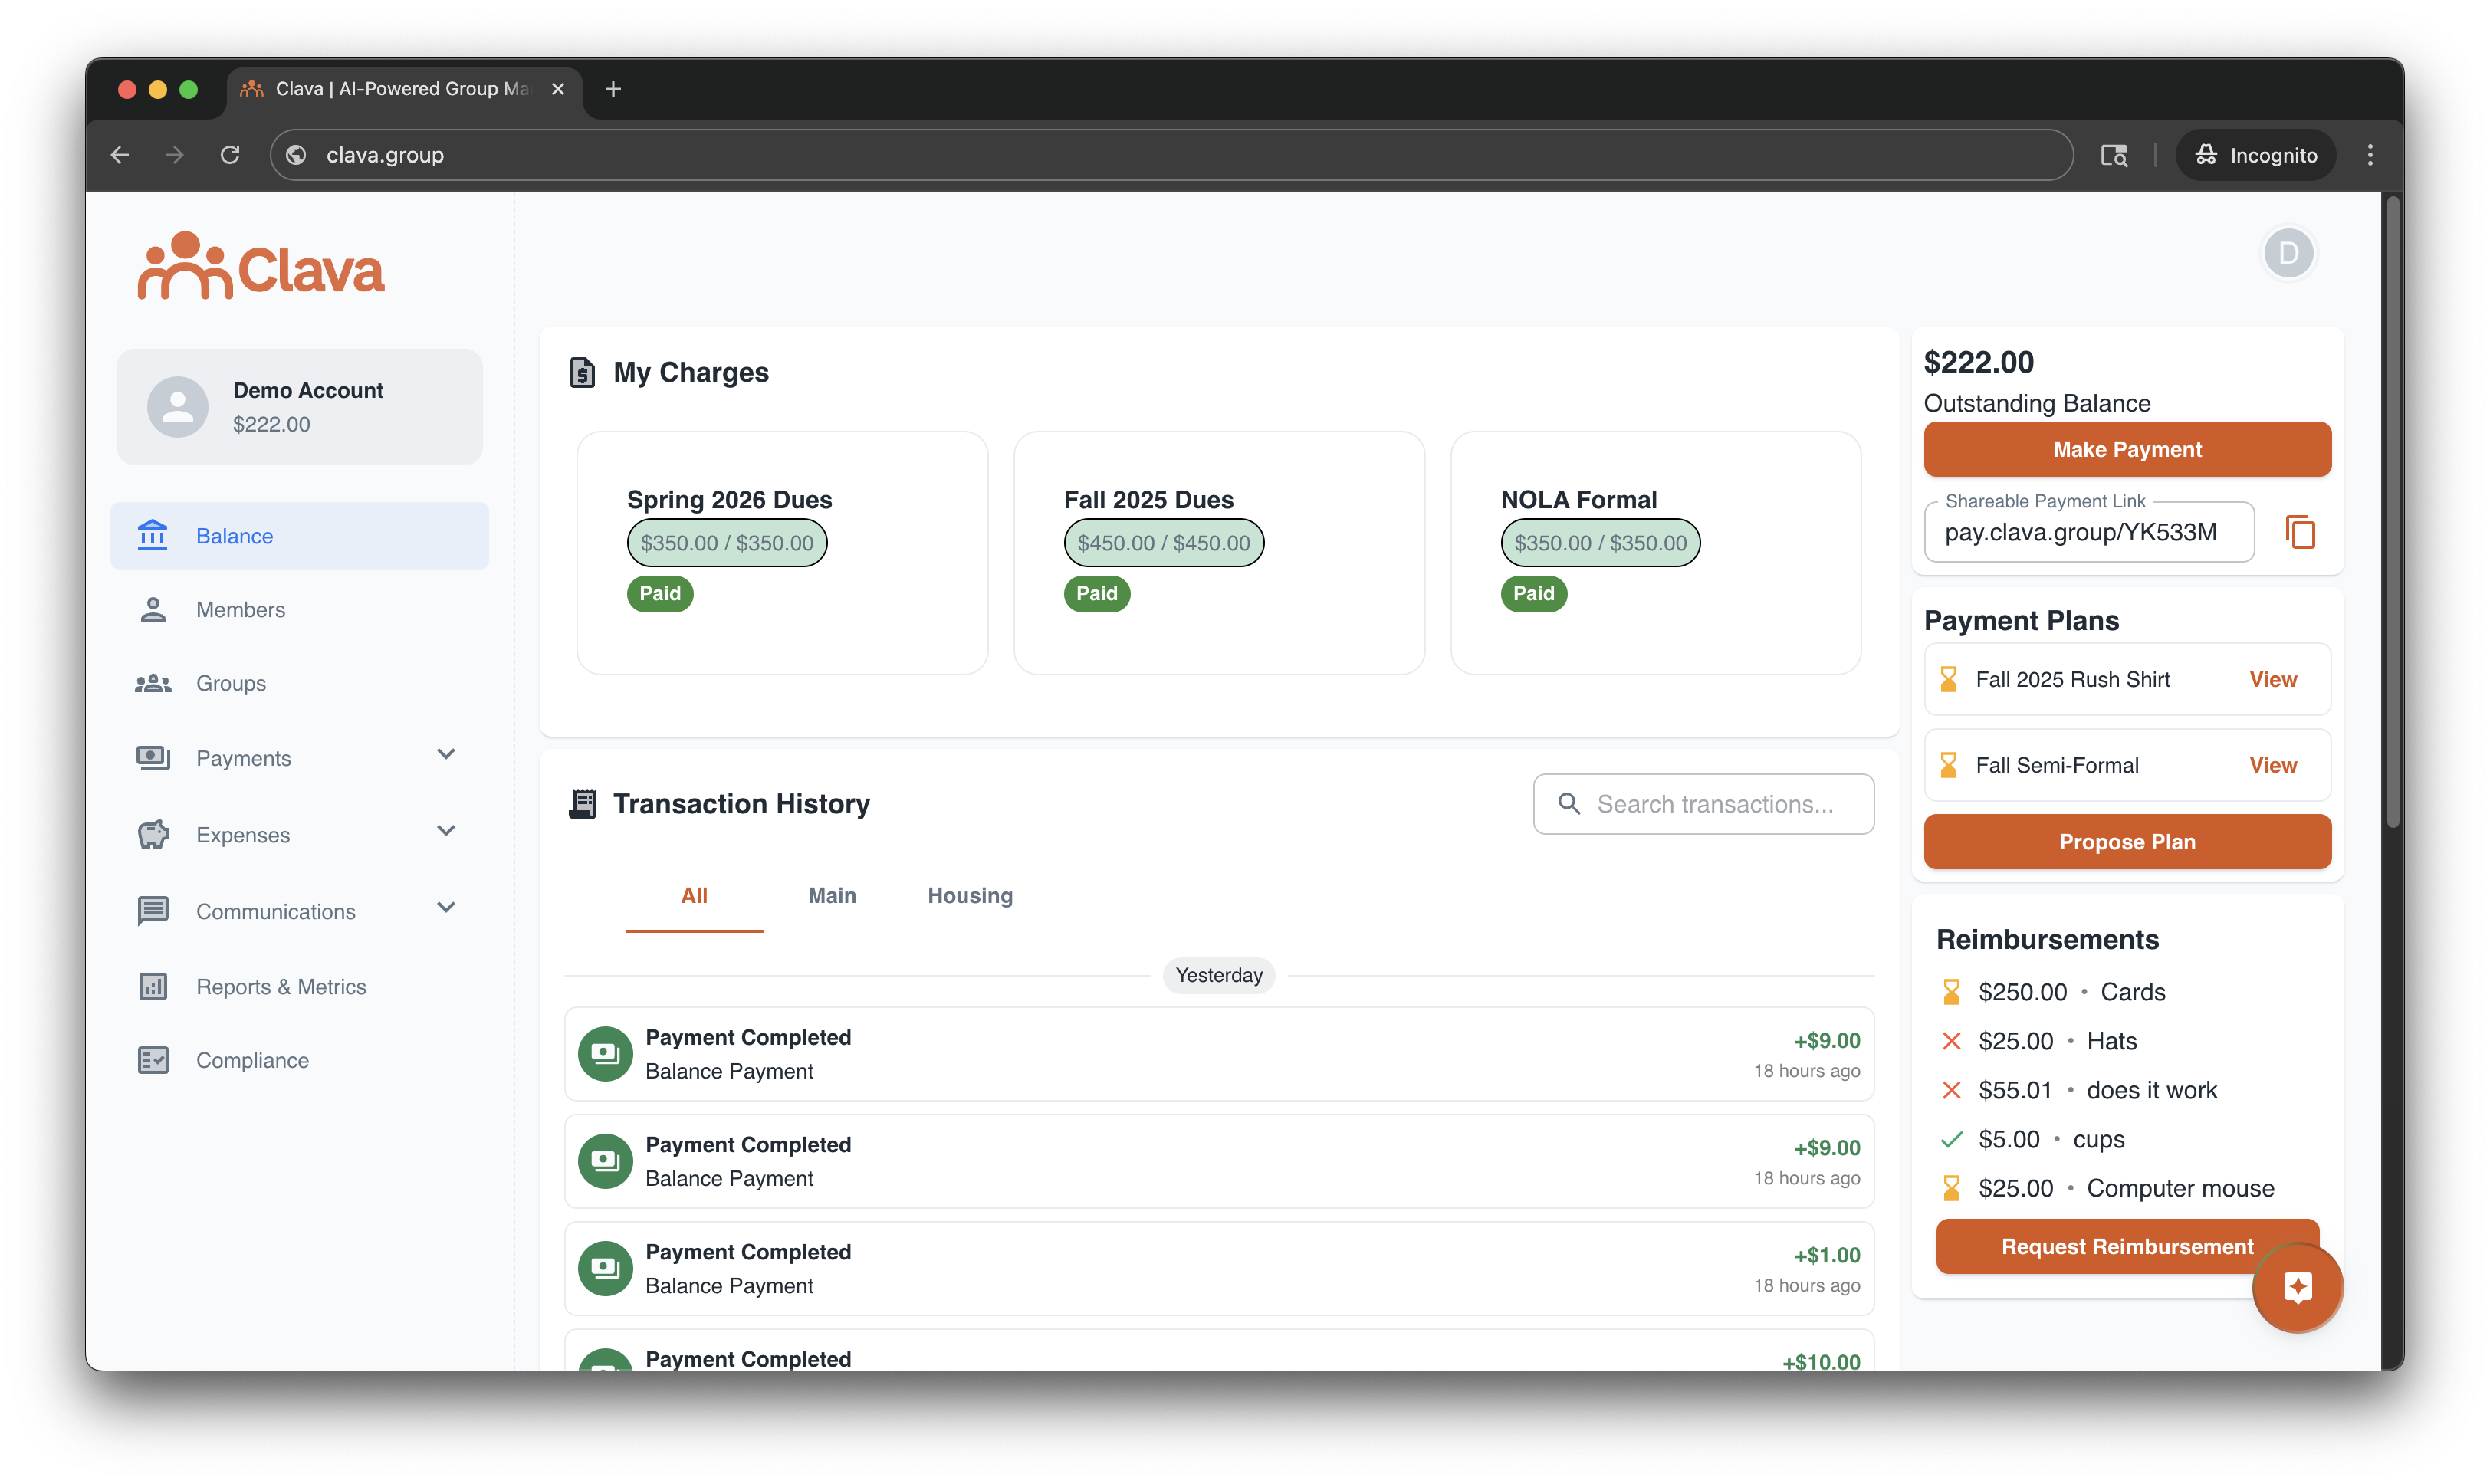Expand the Communications submenu chevron
This screenshot has height=1484, width=2490.
446,908
